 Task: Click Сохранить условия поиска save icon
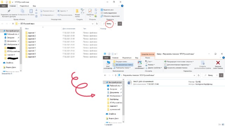tap(165, 68)
